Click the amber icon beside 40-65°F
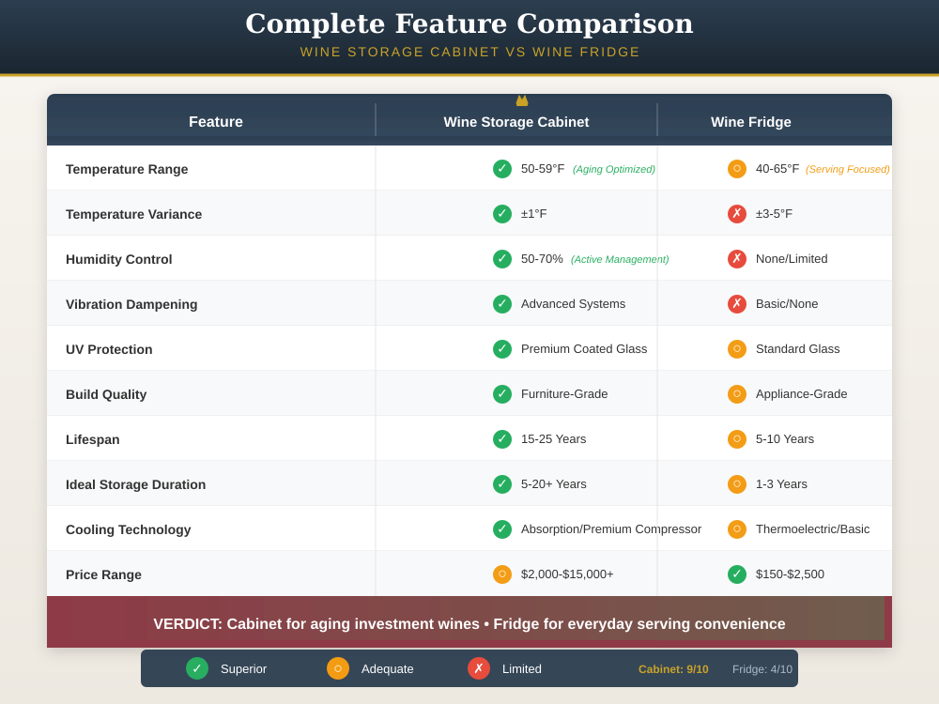 tap(737, 169)
